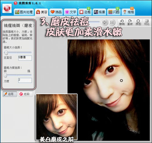Click 撤销 undo button
Viewport: 152px width, 143px height.
coord(122,22)
